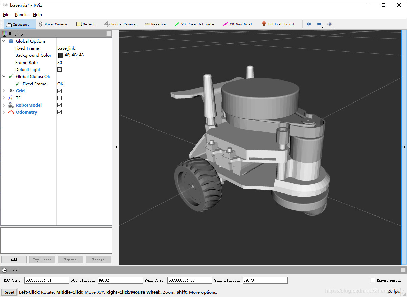Click the Time panel clock icon
The image size is (407, 297).
coord(4,270)
